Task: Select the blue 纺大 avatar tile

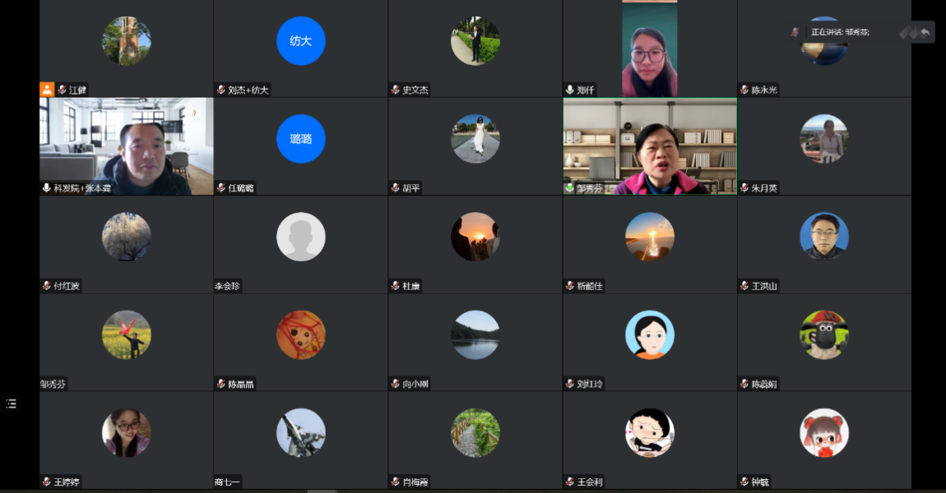Action: (300, 41)
